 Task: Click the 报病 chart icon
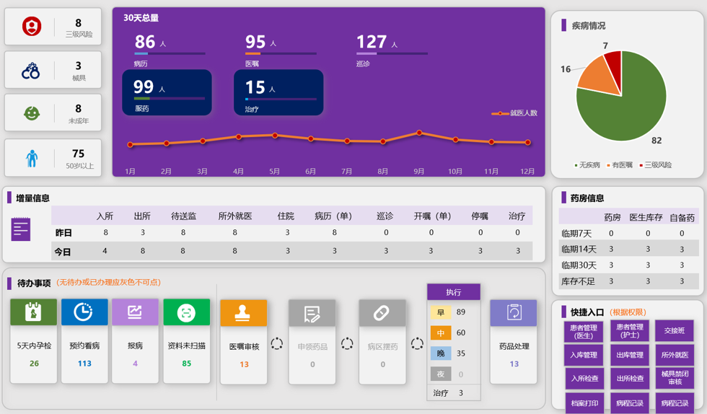click(135, 312)
